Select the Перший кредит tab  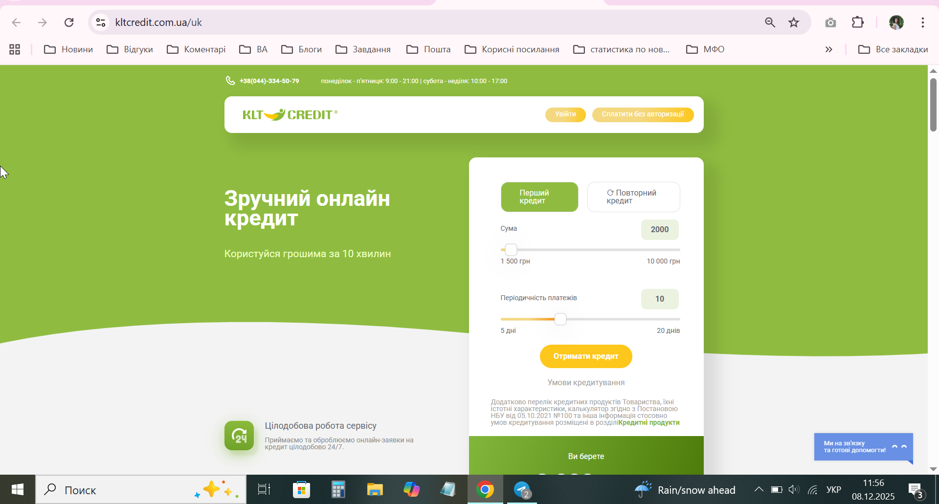[x=539, y=197]
